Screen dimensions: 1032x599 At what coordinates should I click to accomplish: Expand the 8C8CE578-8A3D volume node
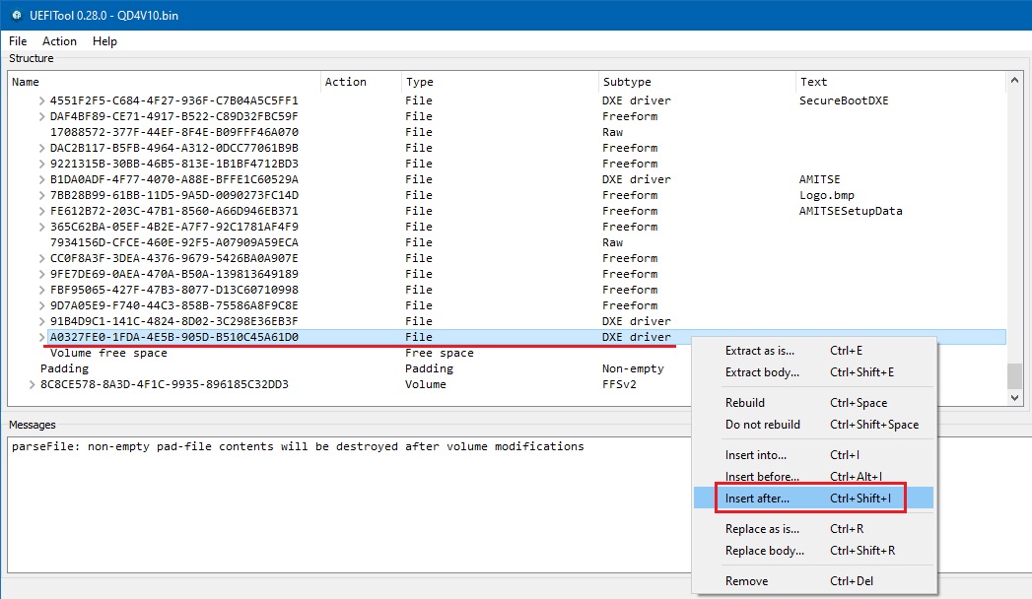[x=33, y=384]
